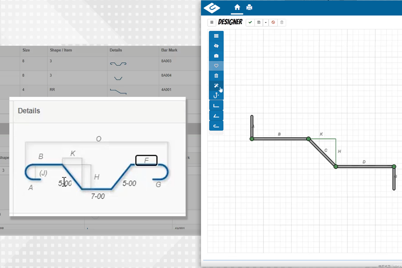The image size is (402, 268).
Task: Select the magic wand tool
Action: pos(216,86)
